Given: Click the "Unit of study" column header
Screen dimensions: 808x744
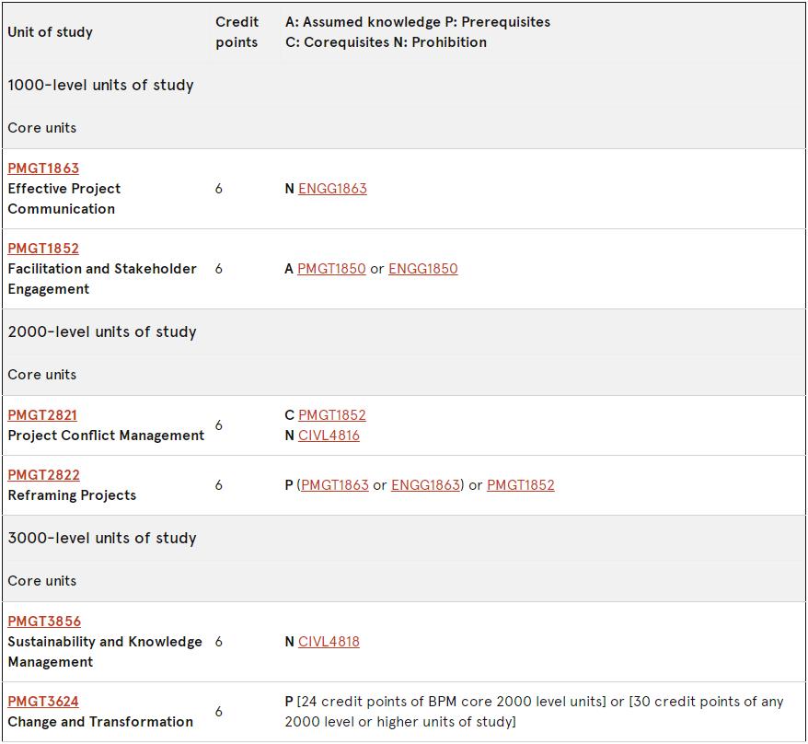Looking at the screenshot, I should [51, 32].
